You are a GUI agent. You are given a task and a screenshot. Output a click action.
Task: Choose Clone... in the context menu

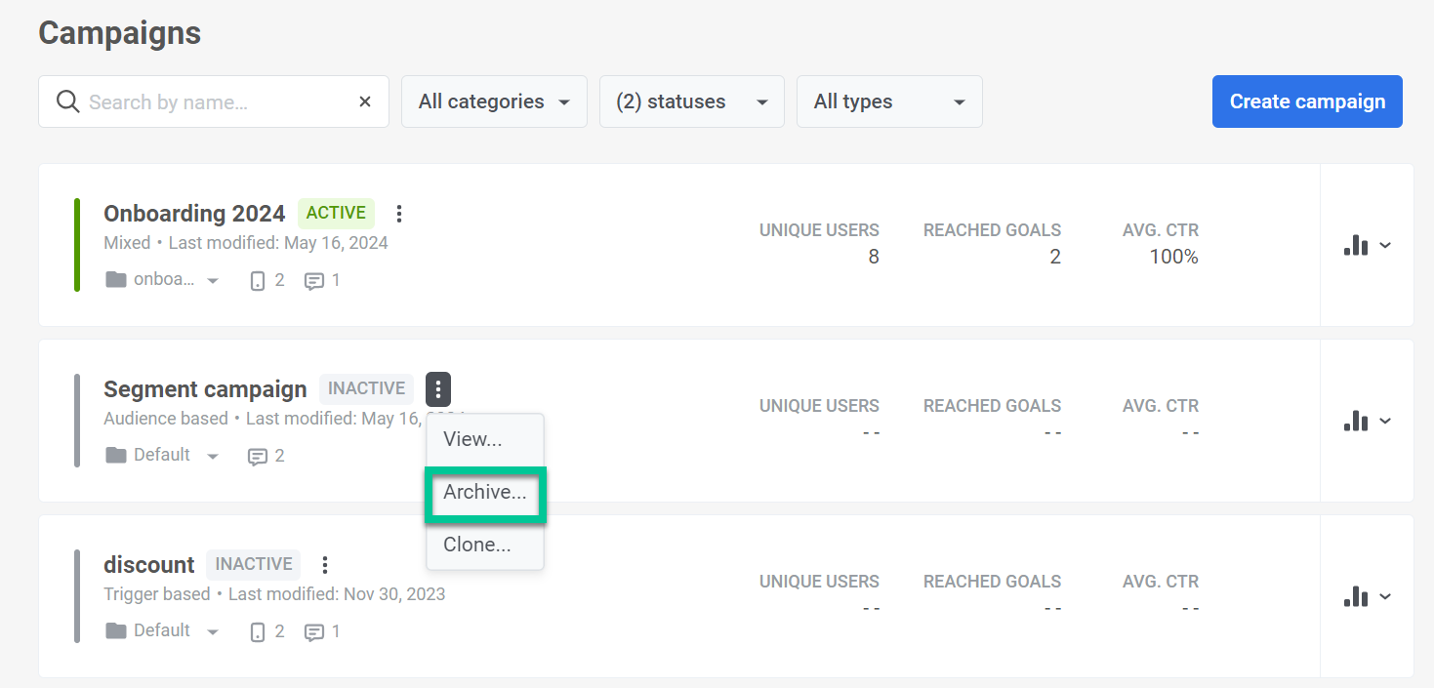(477, 545)
